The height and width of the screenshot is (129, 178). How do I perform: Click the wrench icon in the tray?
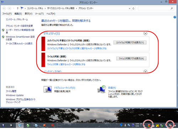pyautogui.click(x=129, y=125)
